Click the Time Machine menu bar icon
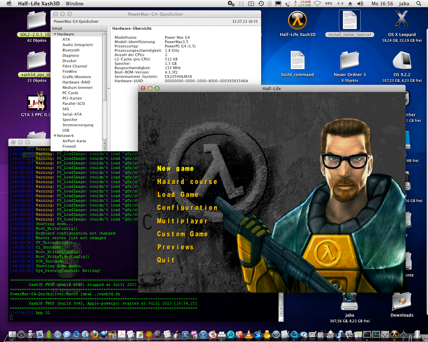Viewport: 428px width, 342px height. [261, 3]
